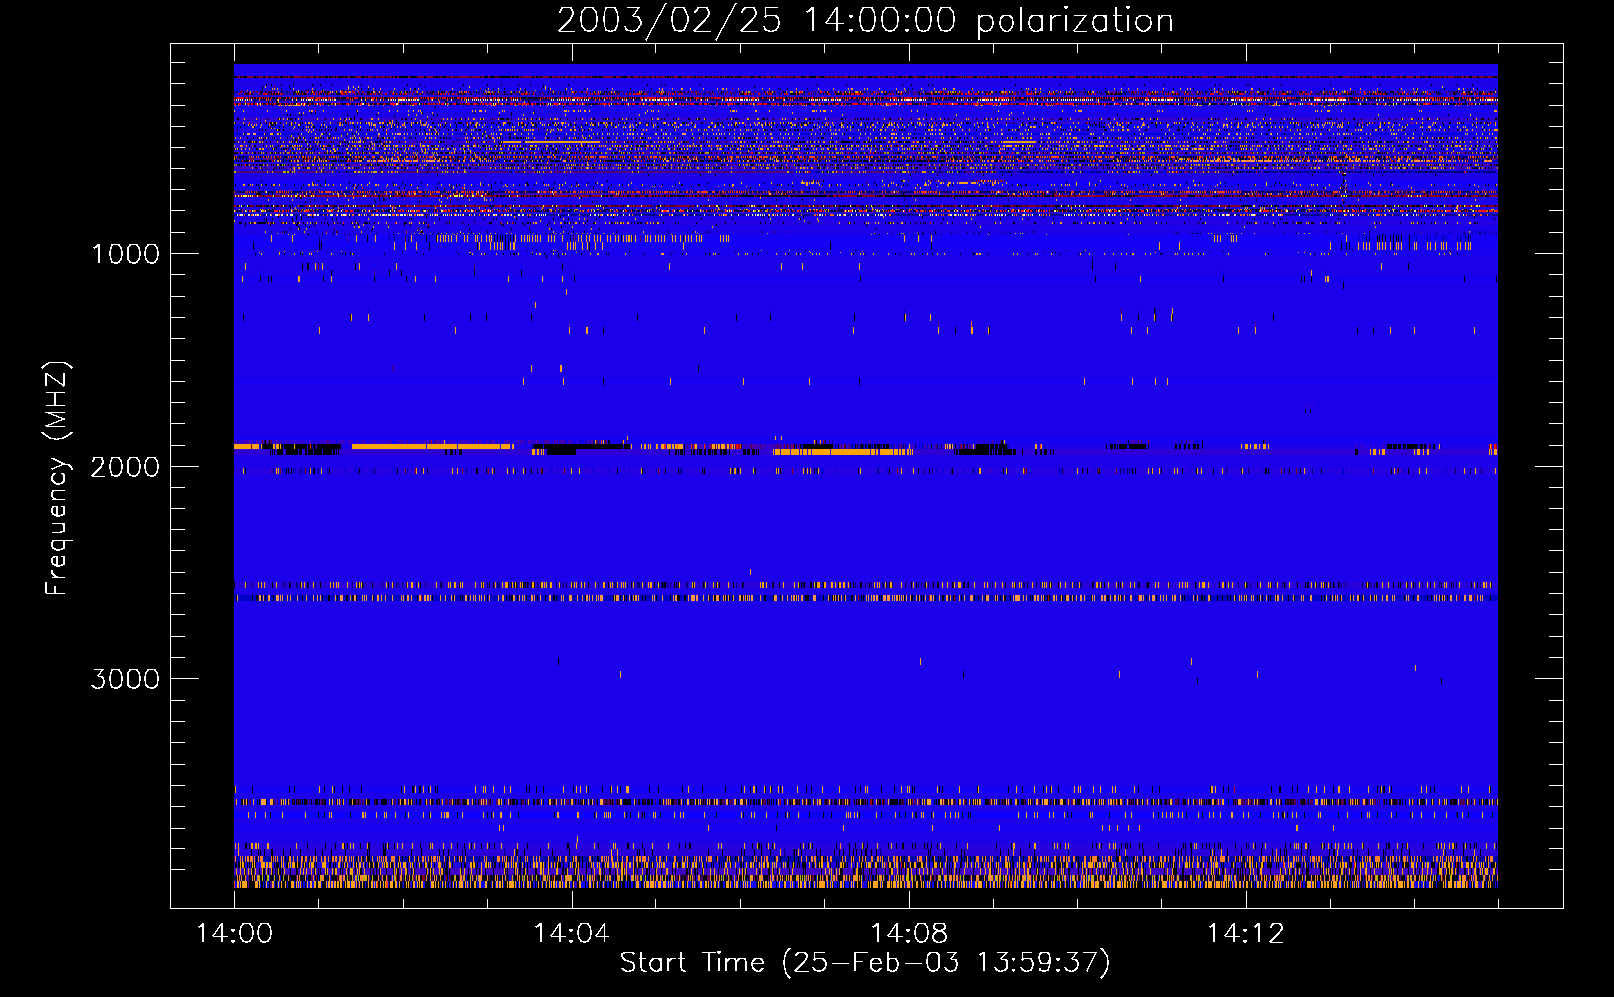This screenshot has width=1614, height=997.
Task: Click the '14:04' time axis label
Action: [x=572, y=934]
